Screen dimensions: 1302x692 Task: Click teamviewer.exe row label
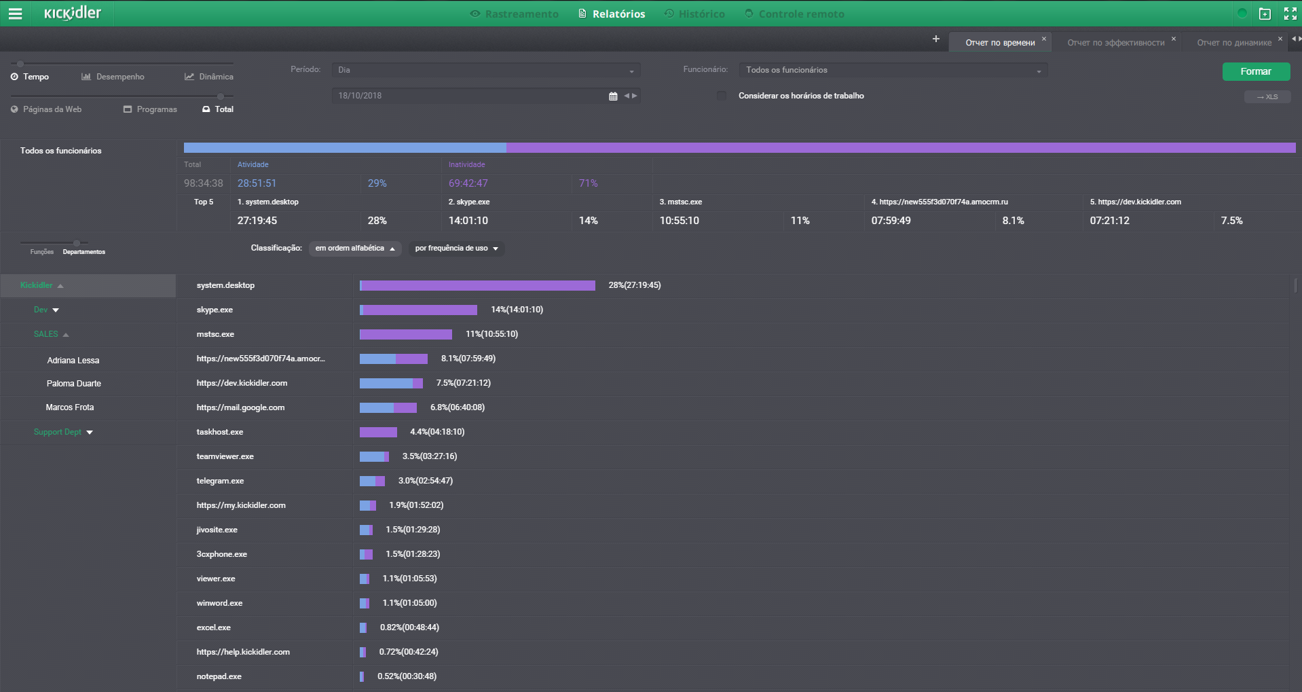(x=225, y=457)
